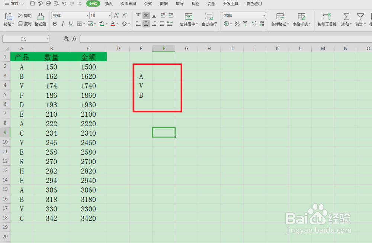Apply percent style format
This screenshot has height=243, width=372.
pyautogui.click(x=237, y=24)
